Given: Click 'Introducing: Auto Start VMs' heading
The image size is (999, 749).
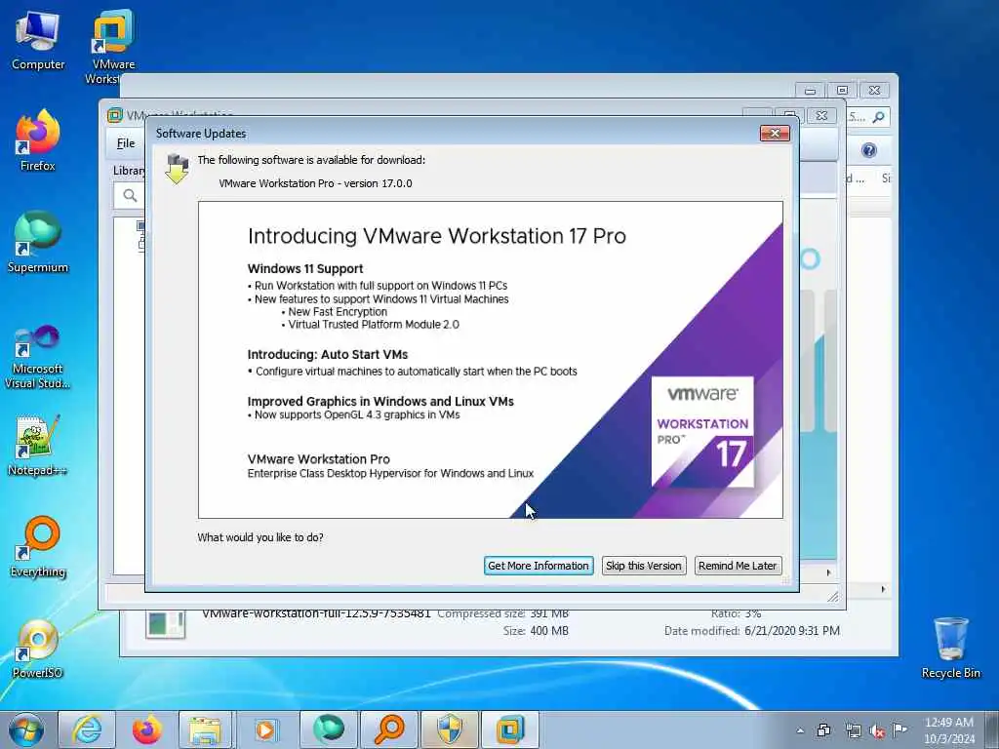Looking at the screenshot, I should (328, 355).
